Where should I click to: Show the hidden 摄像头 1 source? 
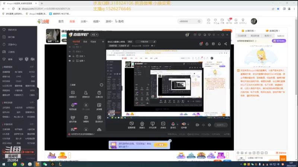pos(70,52)
